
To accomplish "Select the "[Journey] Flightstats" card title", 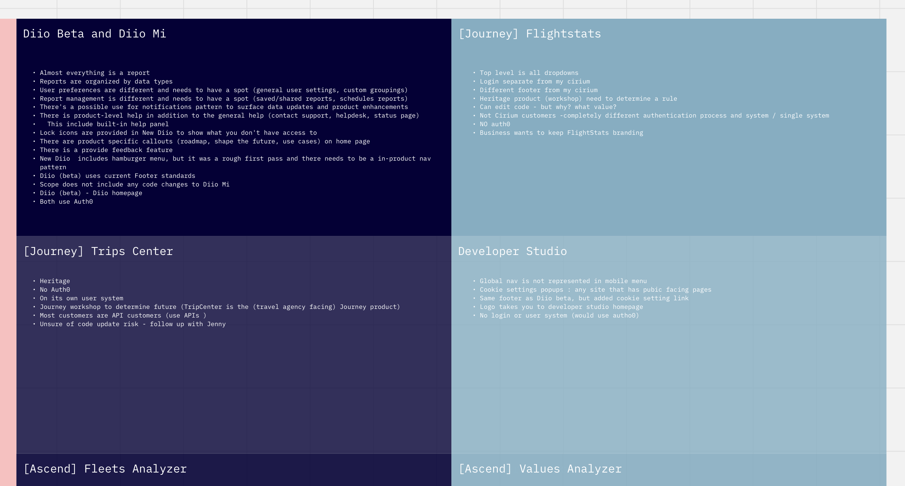I will (530, 34).
